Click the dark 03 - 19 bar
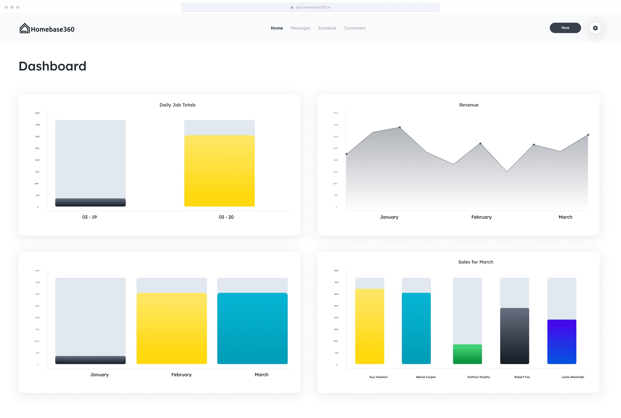Image resolution: width=621 pixels, height=418 pixels. (90, 202)
